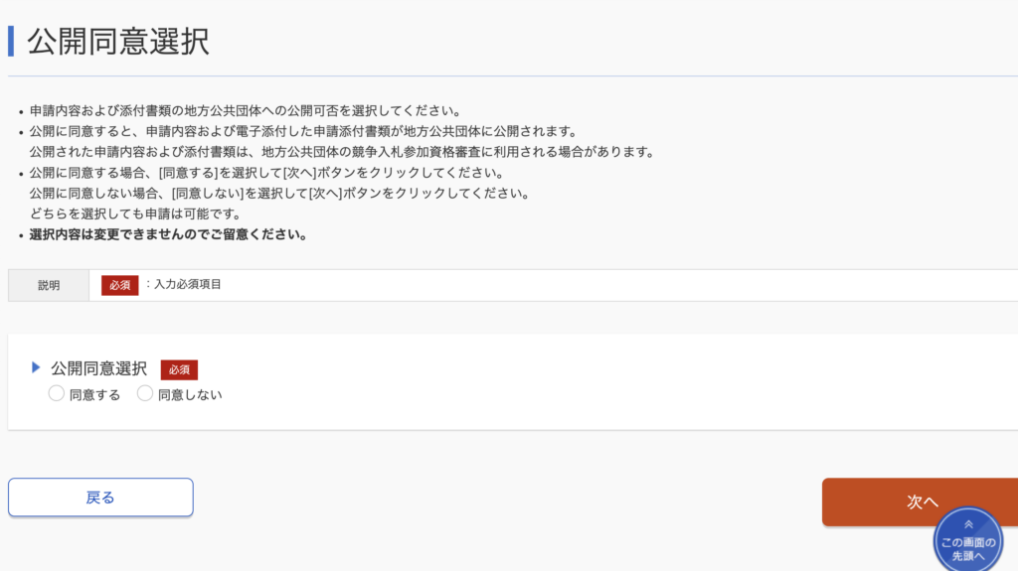
Task: Click red 必須 badge beside 公開同意選択 section
Action: pyautogui.click(x=179, y=369)
